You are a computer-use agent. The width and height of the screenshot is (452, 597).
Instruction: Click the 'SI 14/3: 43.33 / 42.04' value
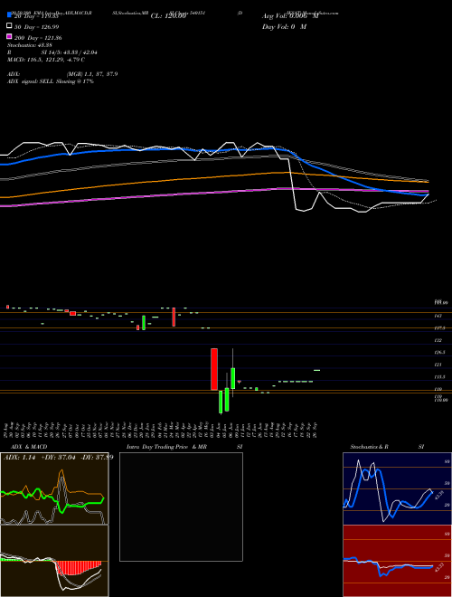tap(70, 52)
